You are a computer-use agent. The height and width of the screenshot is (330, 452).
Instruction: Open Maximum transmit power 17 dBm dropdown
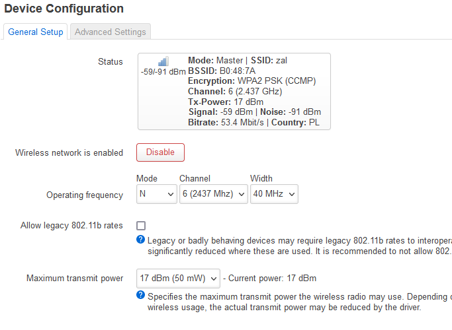coord(178,279)
